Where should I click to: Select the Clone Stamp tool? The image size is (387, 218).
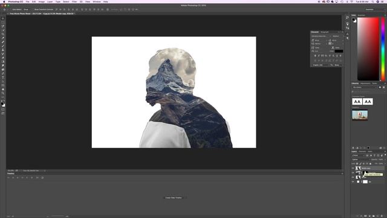[3, 50]
